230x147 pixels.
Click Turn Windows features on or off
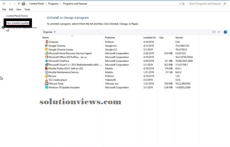click(21, 29)
